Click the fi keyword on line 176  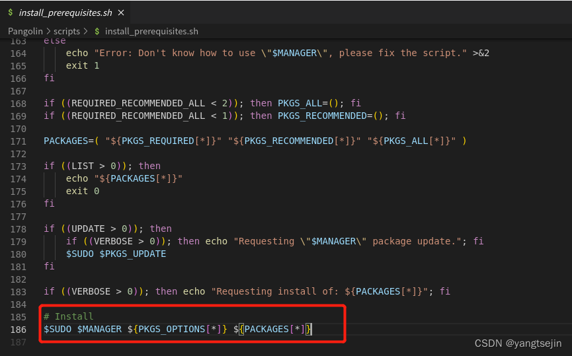(49, 203)
